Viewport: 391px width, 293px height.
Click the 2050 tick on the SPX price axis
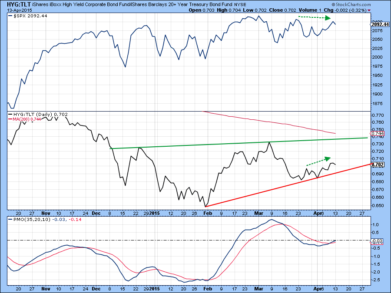click(x=377, y=40)
